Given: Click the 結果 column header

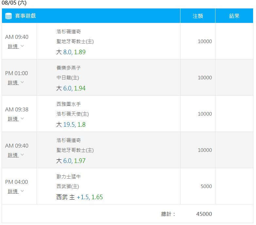Looking at the screenshot, I should click(234, 16).
